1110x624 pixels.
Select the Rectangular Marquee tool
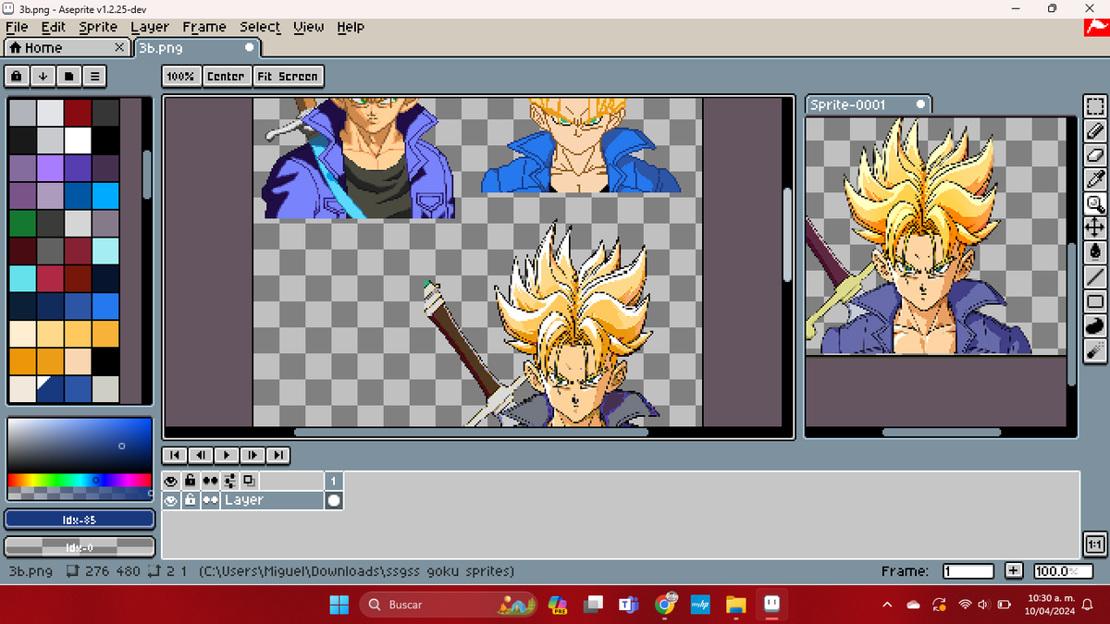click(x=1095, y=106)
